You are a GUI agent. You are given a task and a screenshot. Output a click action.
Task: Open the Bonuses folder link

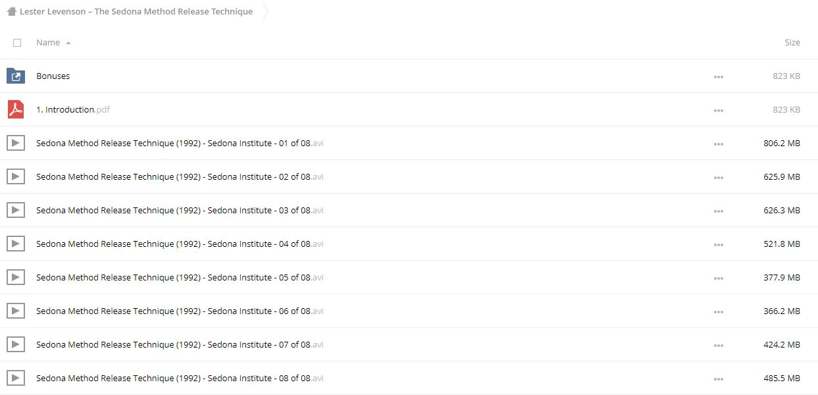pos(53,76)
